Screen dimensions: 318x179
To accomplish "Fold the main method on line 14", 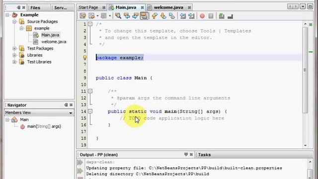I will (x=90, y=111).
